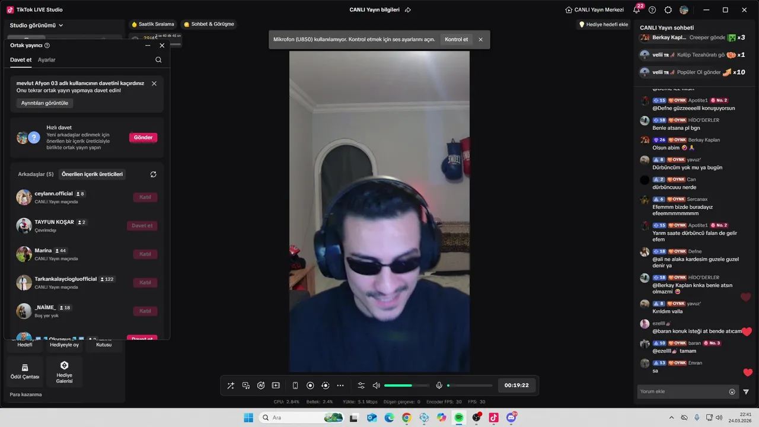The image size is (759, 427).
Task: Open the profile avatar menu
Action: (x=684, y=10)
